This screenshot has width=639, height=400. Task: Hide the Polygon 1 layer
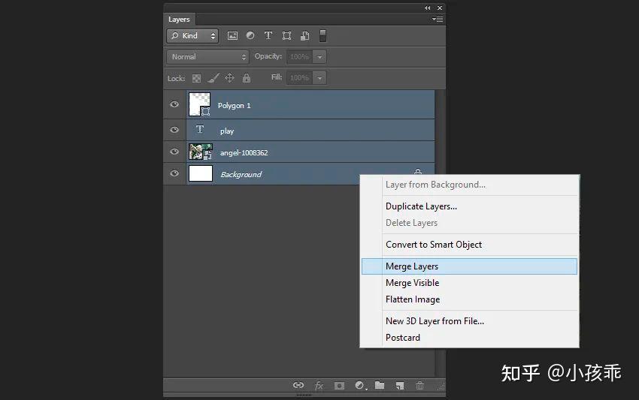pyautogui.click(x=174, y=104)
